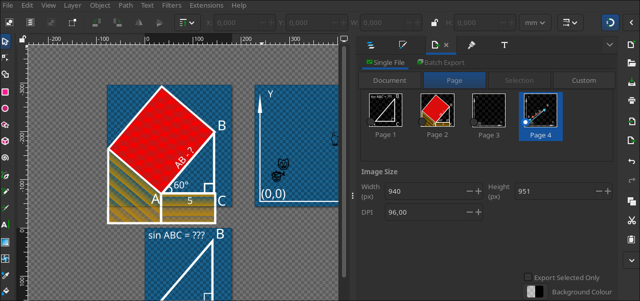The width and height of the screenshot is (640, 301).
Task: Click the Custom export button
Action: click(x=584, y=80)
